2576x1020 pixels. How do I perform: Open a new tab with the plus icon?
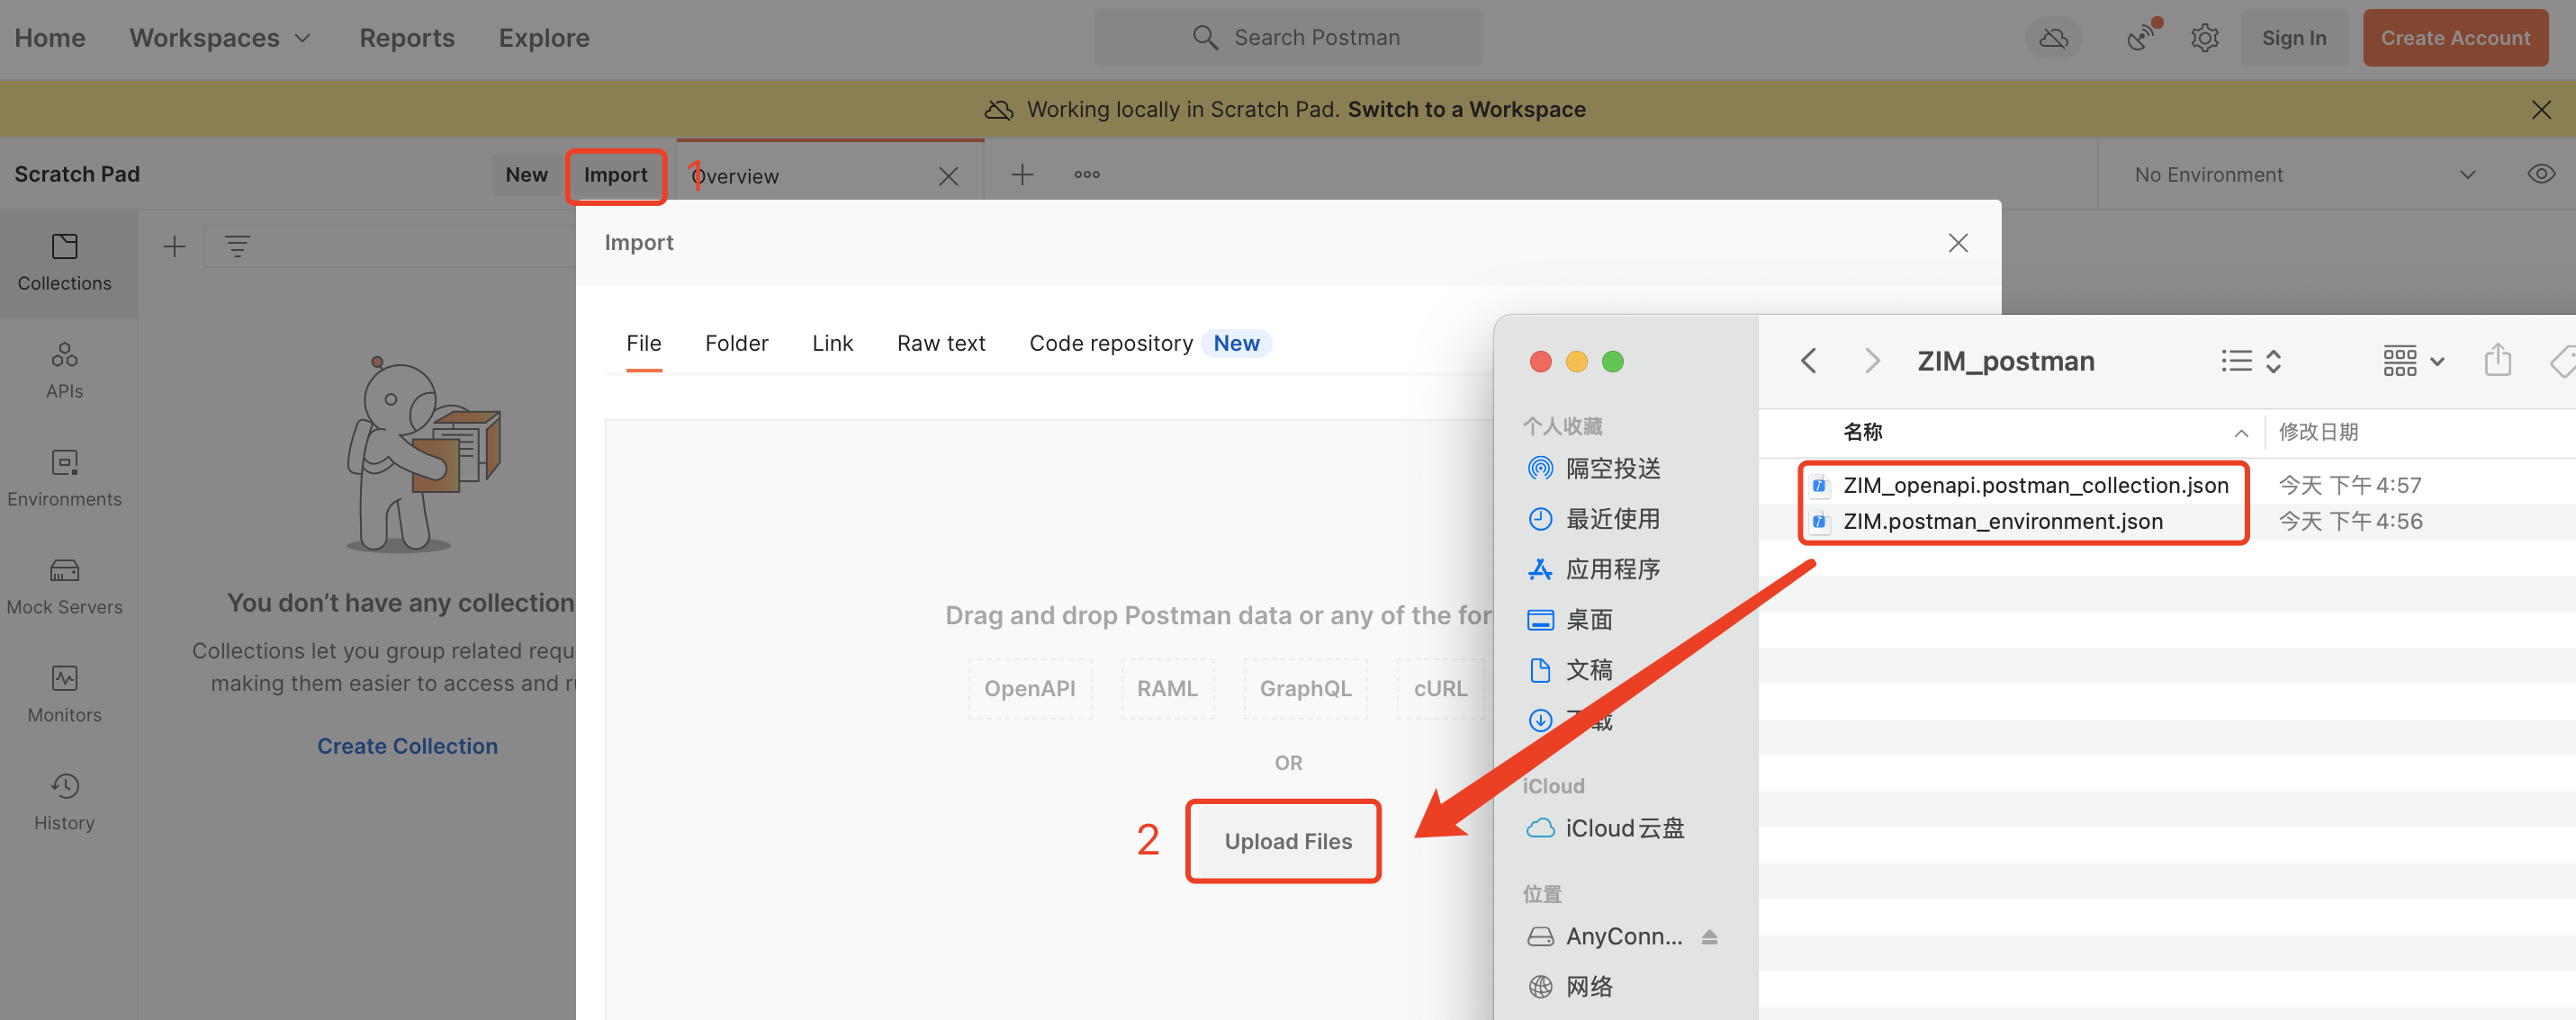click(1022, 174)
